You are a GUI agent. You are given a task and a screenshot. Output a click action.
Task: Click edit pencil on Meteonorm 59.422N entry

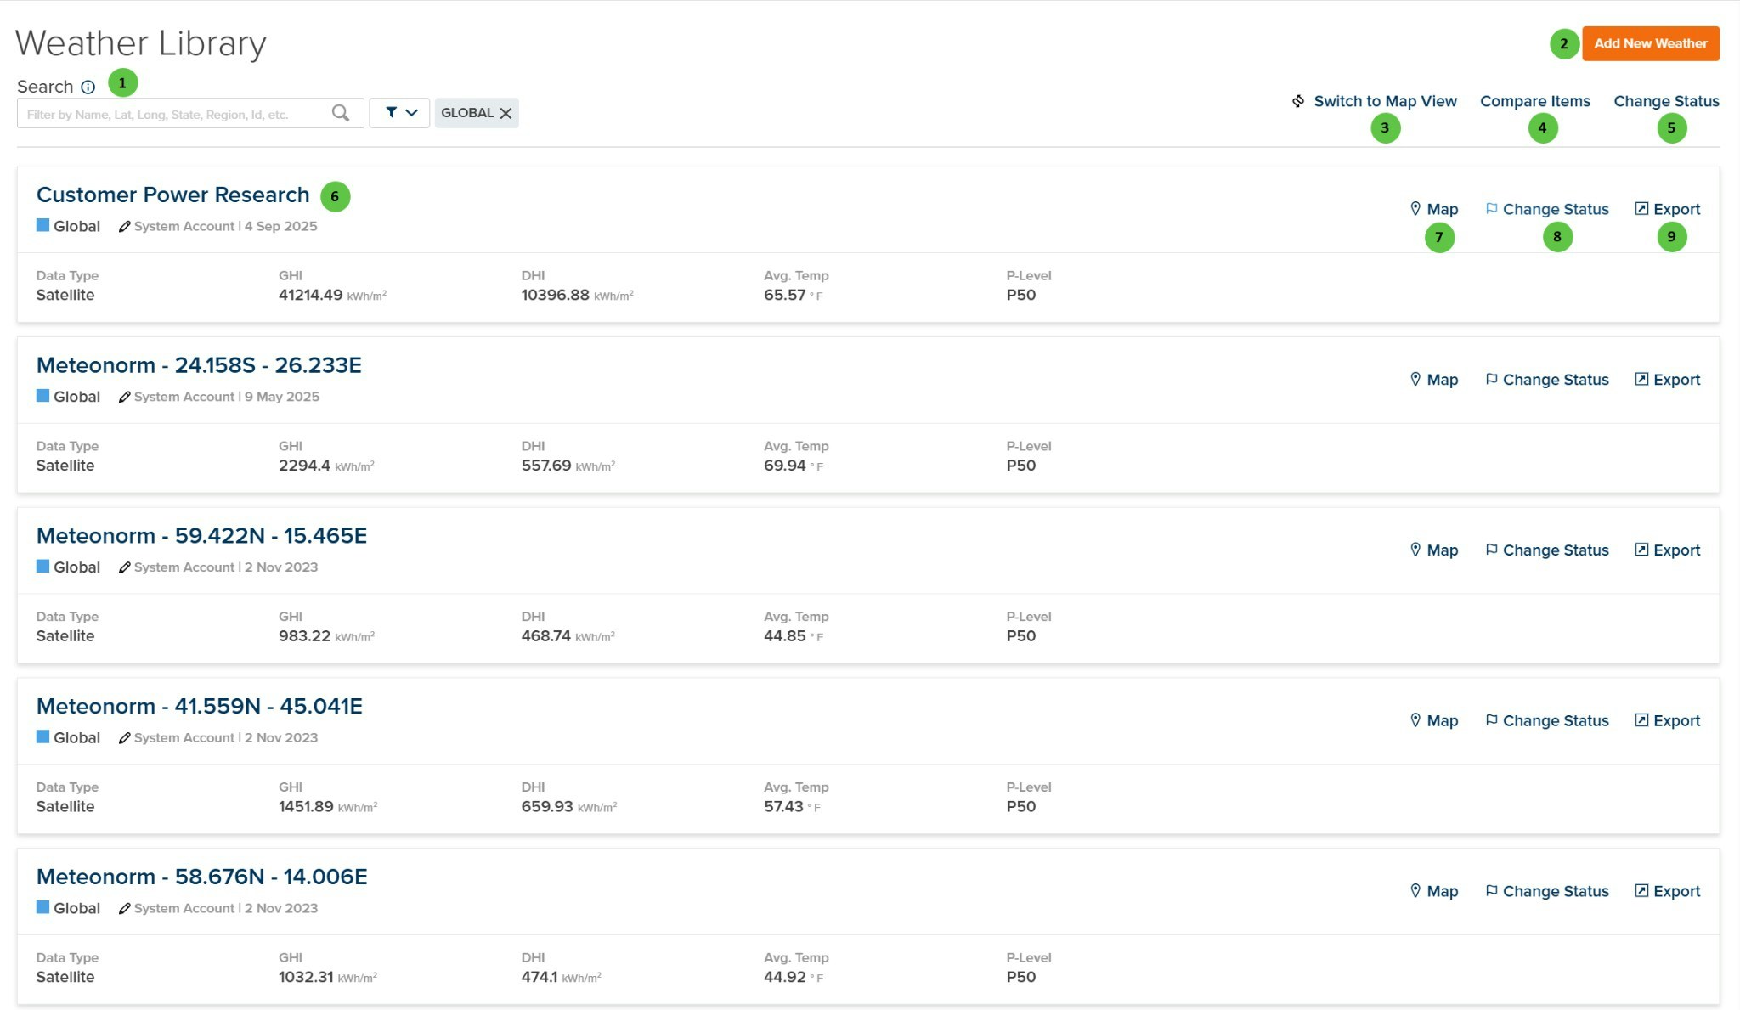tap(124, 567)
